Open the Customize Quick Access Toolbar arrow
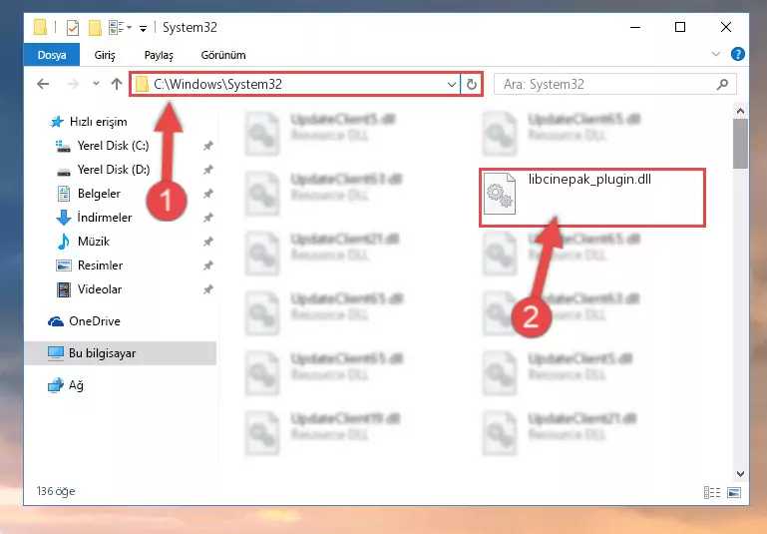The height and width of the screenshot is (534, 767). [x=143, y=28]
